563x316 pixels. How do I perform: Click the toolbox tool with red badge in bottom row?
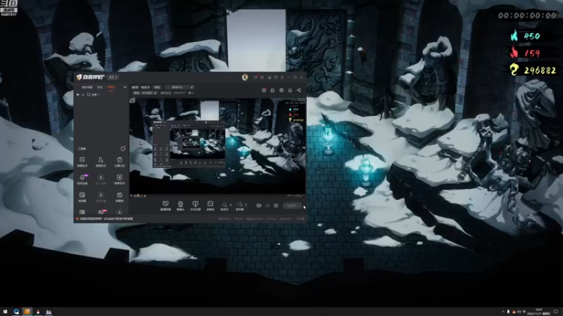[x=101, y=212]
